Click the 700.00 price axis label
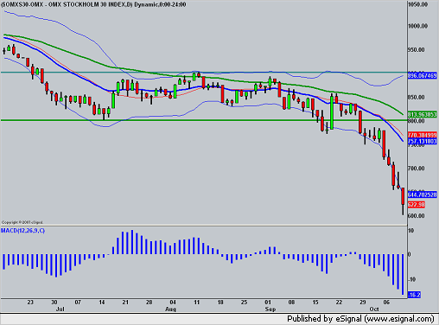The image size is (439, 325). [x=417, y=169]
